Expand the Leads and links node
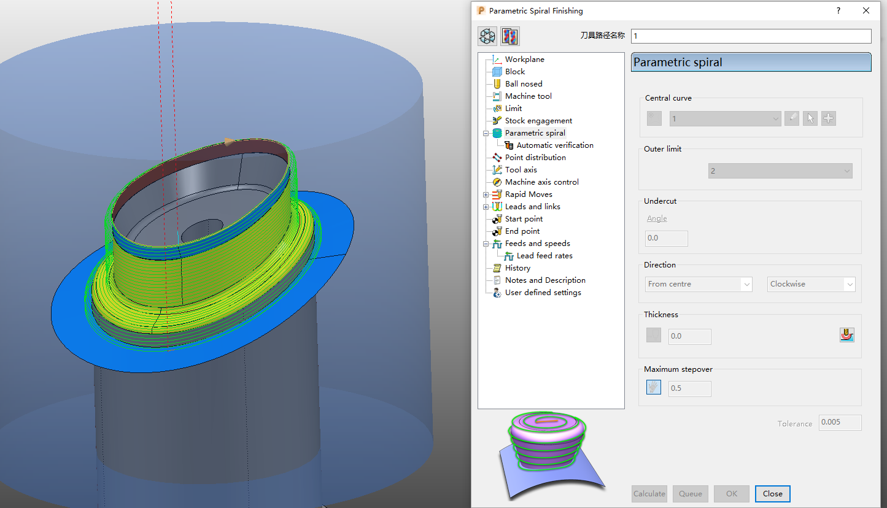This screenshot has width=887, height=508. 486,206
